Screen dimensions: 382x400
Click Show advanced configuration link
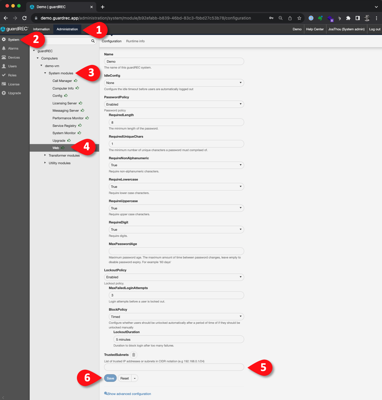pyautogui.click(x=129, y=394)
